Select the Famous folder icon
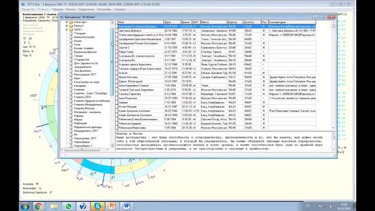Image resolution: width=375 pixels, height=211 pixels. point(71,26)
